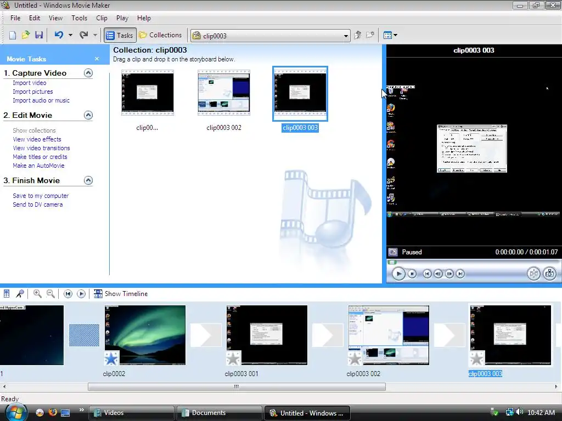Open the File menu

pos(15,18)
